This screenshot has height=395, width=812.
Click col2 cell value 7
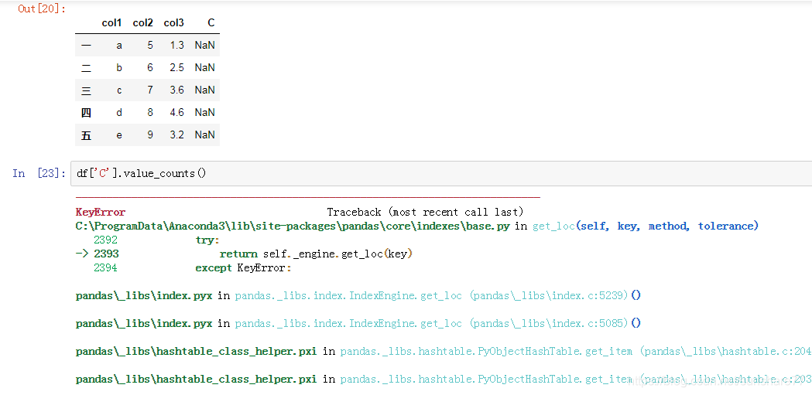[x=150, y=90]
